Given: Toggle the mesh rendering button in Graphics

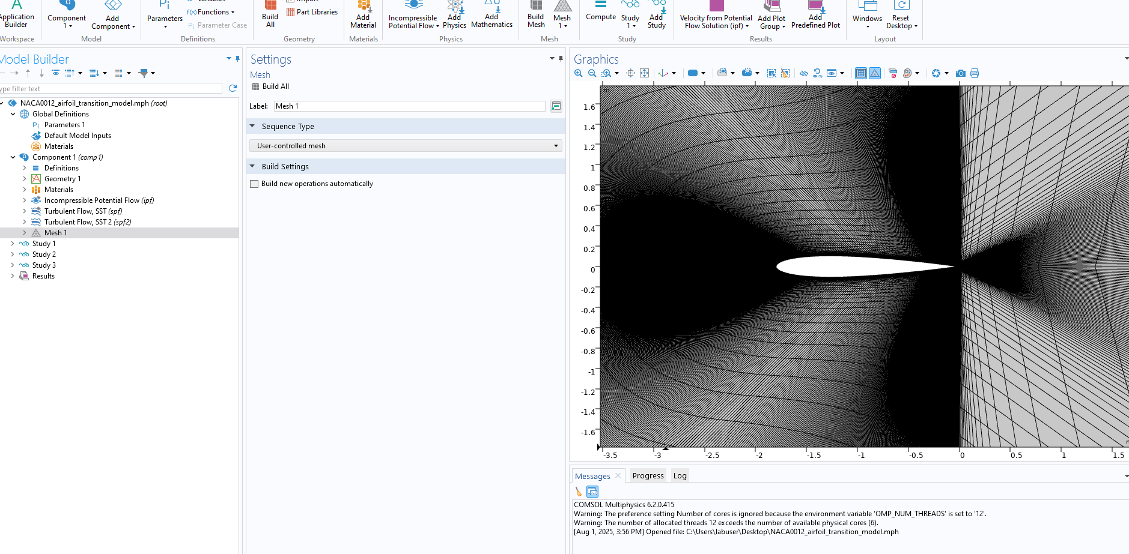Looking at the screenshot, I should (875, 73).
